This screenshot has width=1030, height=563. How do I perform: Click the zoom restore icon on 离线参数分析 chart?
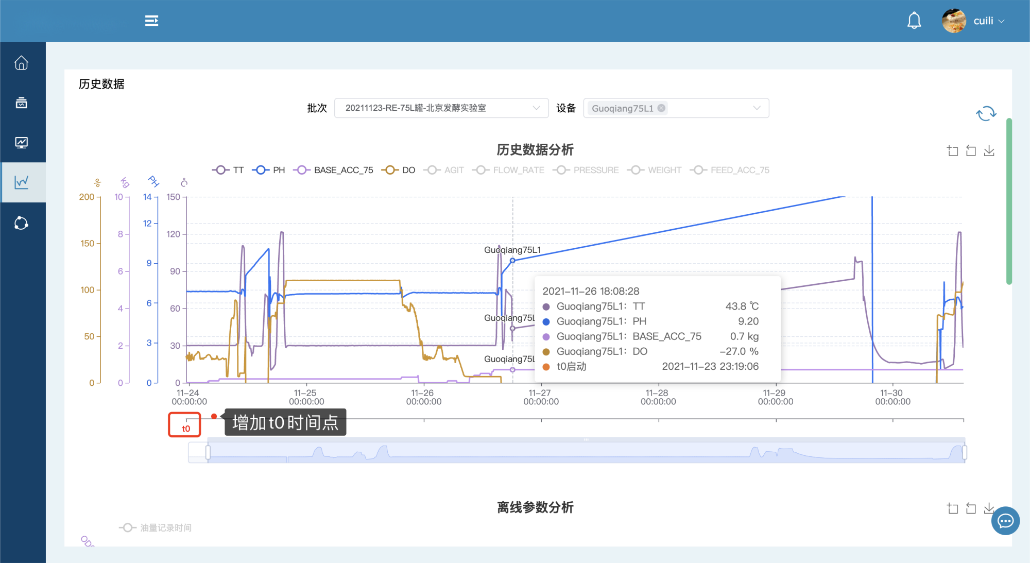(x=971, y=508)
